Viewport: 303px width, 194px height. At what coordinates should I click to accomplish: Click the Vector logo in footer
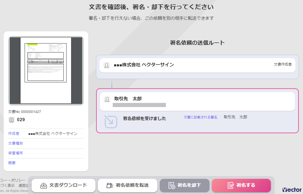click(292, 190)
